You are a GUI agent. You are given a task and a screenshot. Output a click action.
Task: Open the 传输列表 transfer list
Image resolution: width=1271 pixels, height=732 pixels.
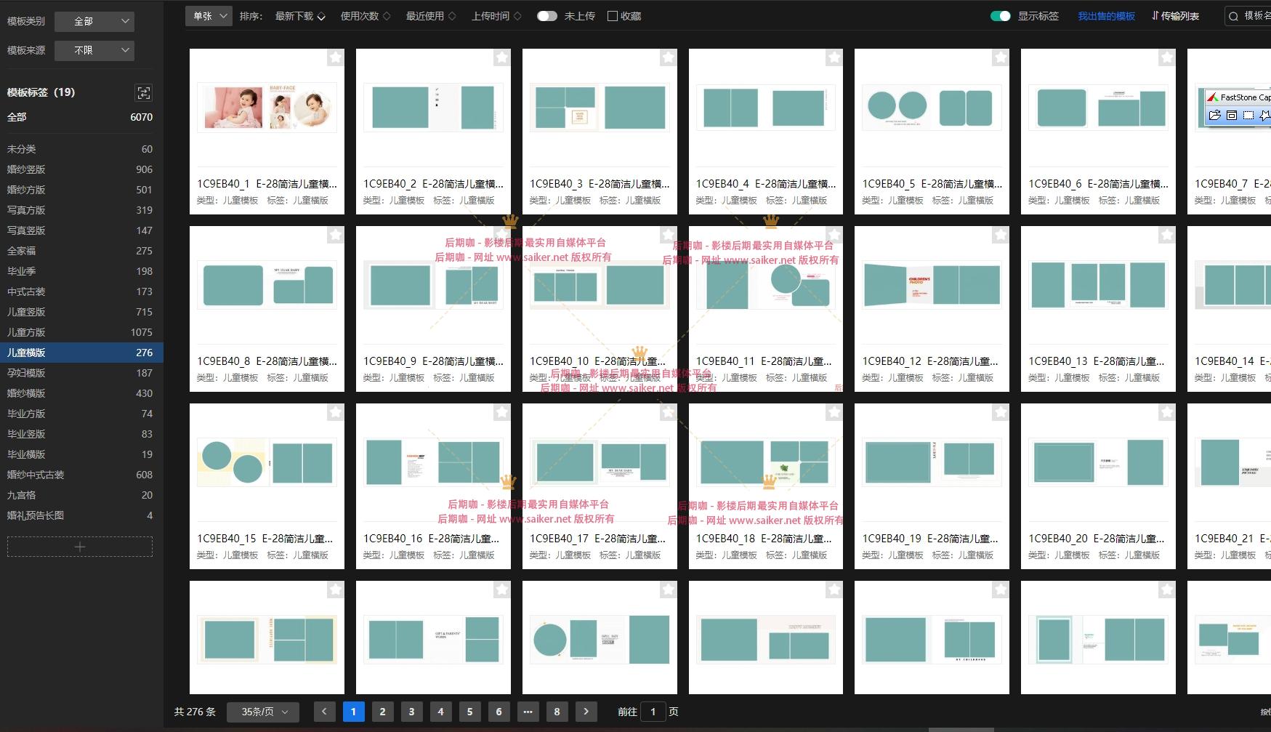1175,16
